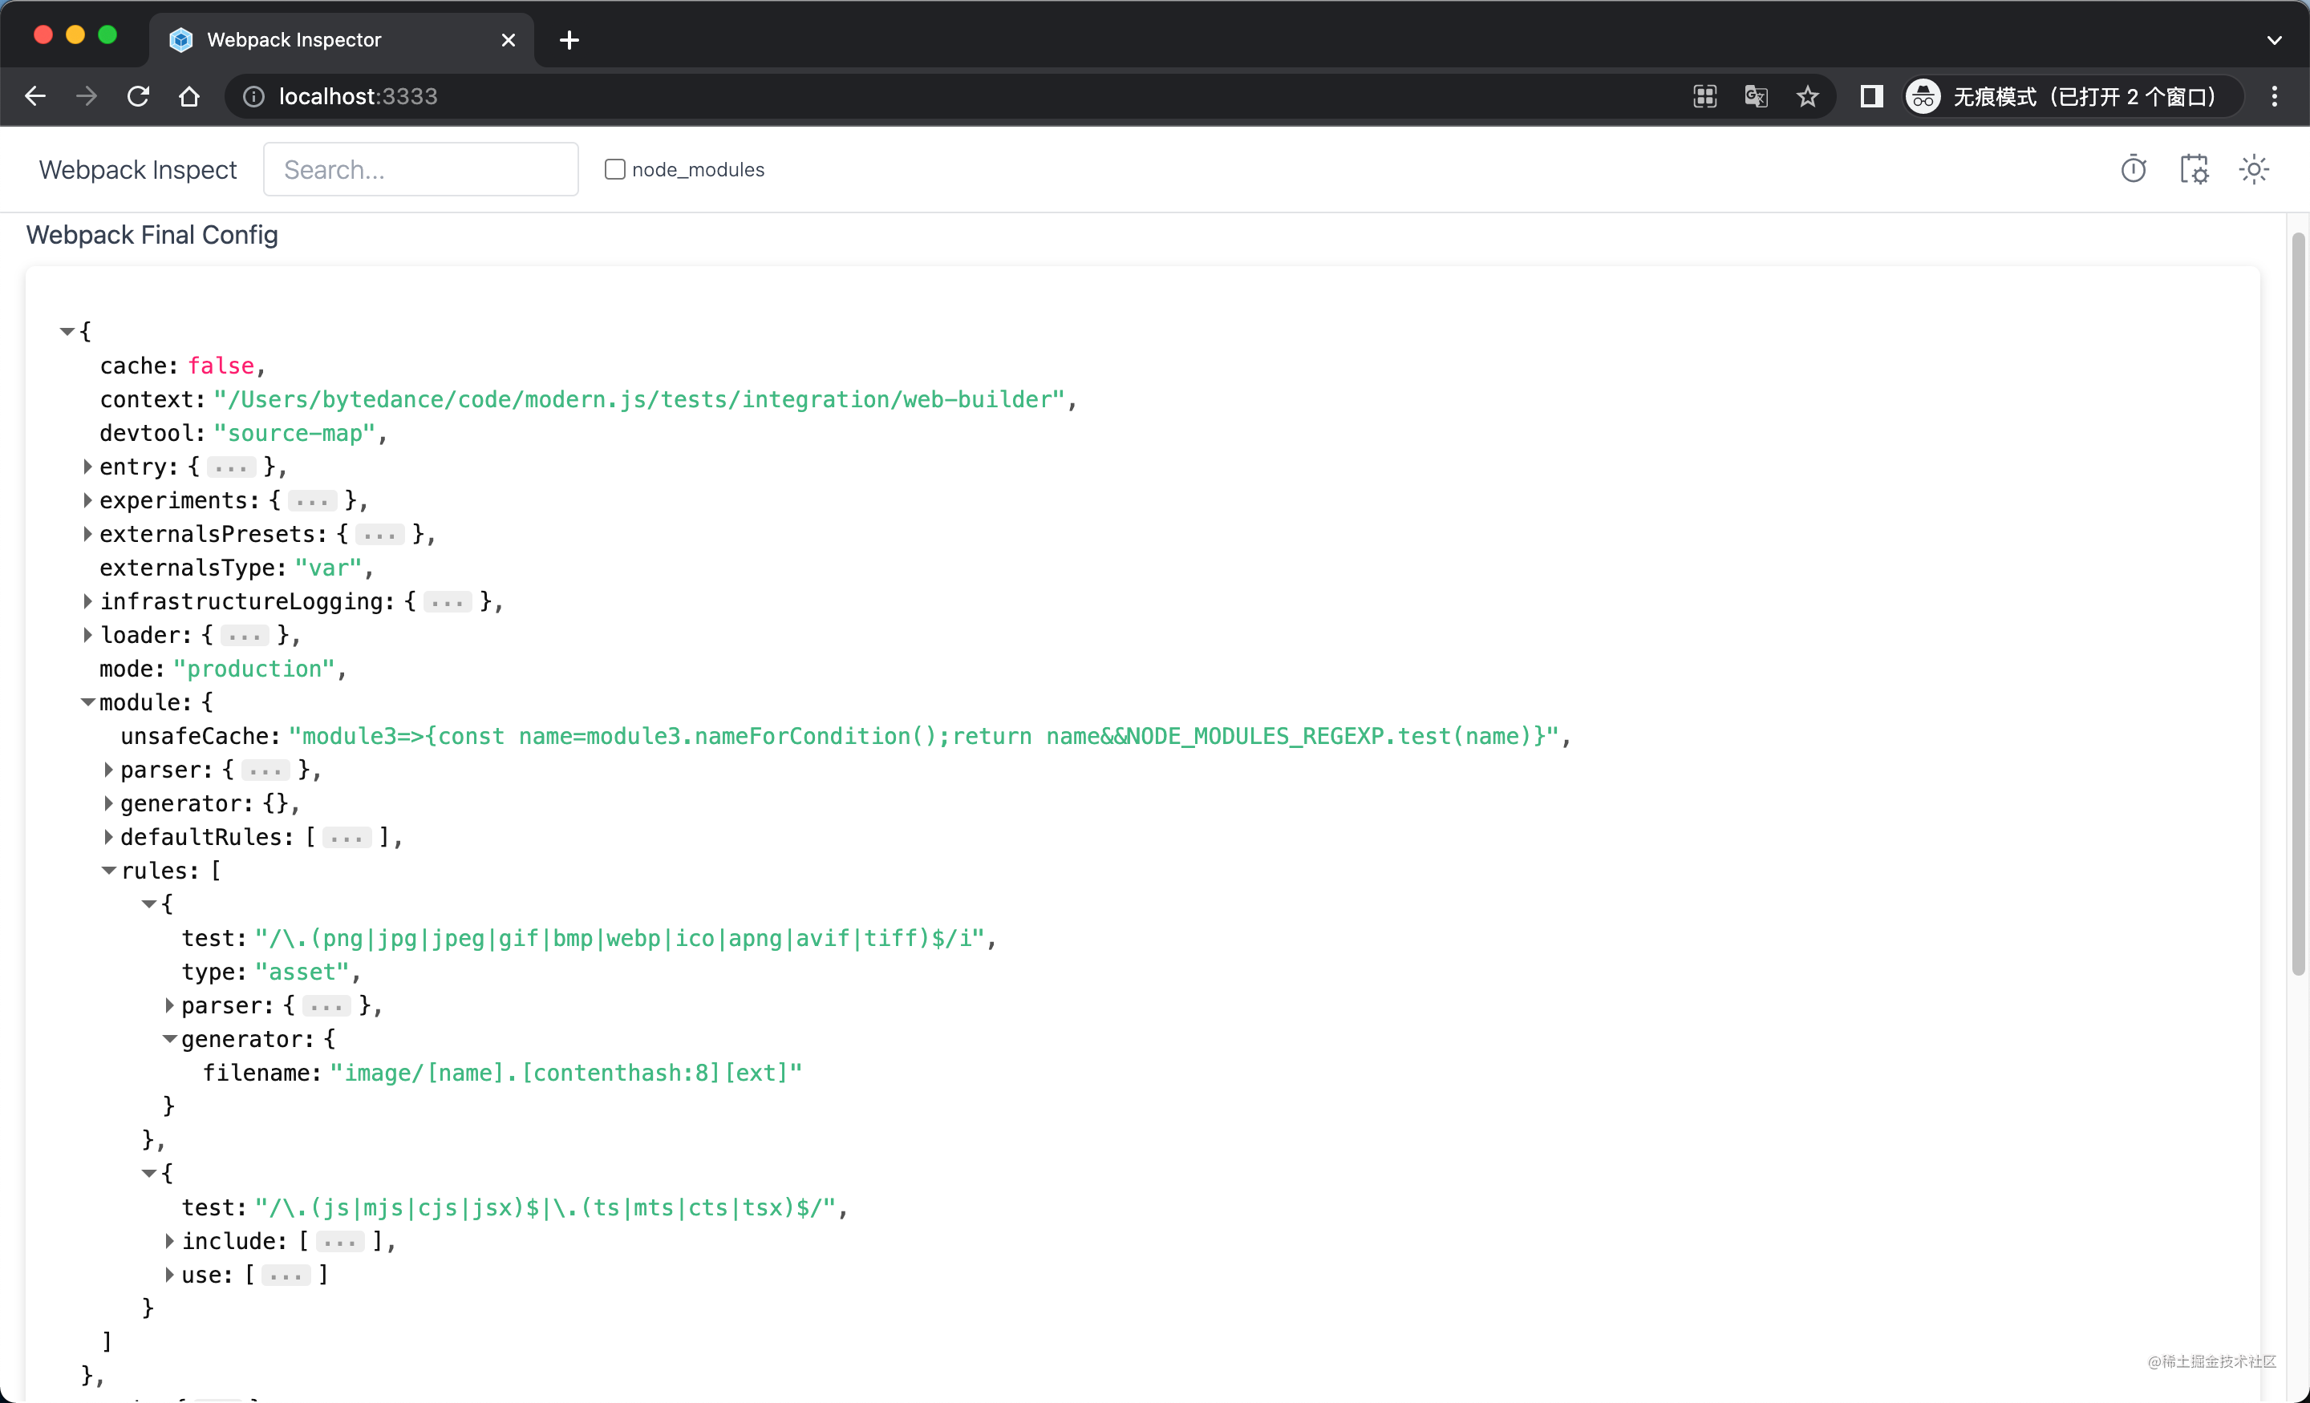This screenshot has height=1403, width=2310.
Task: Expand the experiments object
Action: (88, 500)
